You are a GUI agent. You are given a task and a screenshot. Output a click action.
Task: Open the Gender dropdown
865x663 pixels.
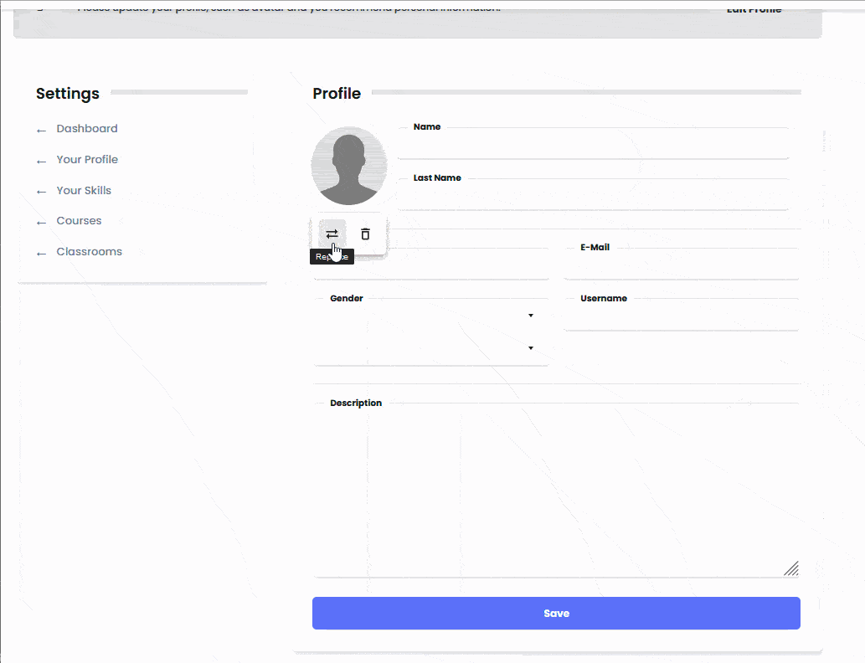tap(530, 316)
